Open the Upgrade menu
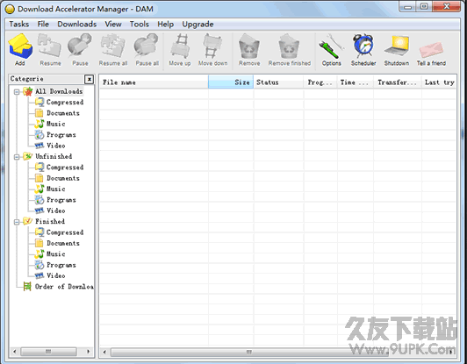 click(198, 24)
